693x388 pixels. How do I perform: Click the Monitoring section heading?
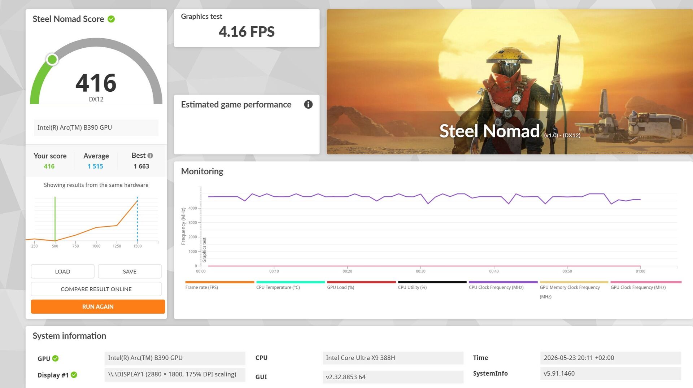tap(202, 171)
